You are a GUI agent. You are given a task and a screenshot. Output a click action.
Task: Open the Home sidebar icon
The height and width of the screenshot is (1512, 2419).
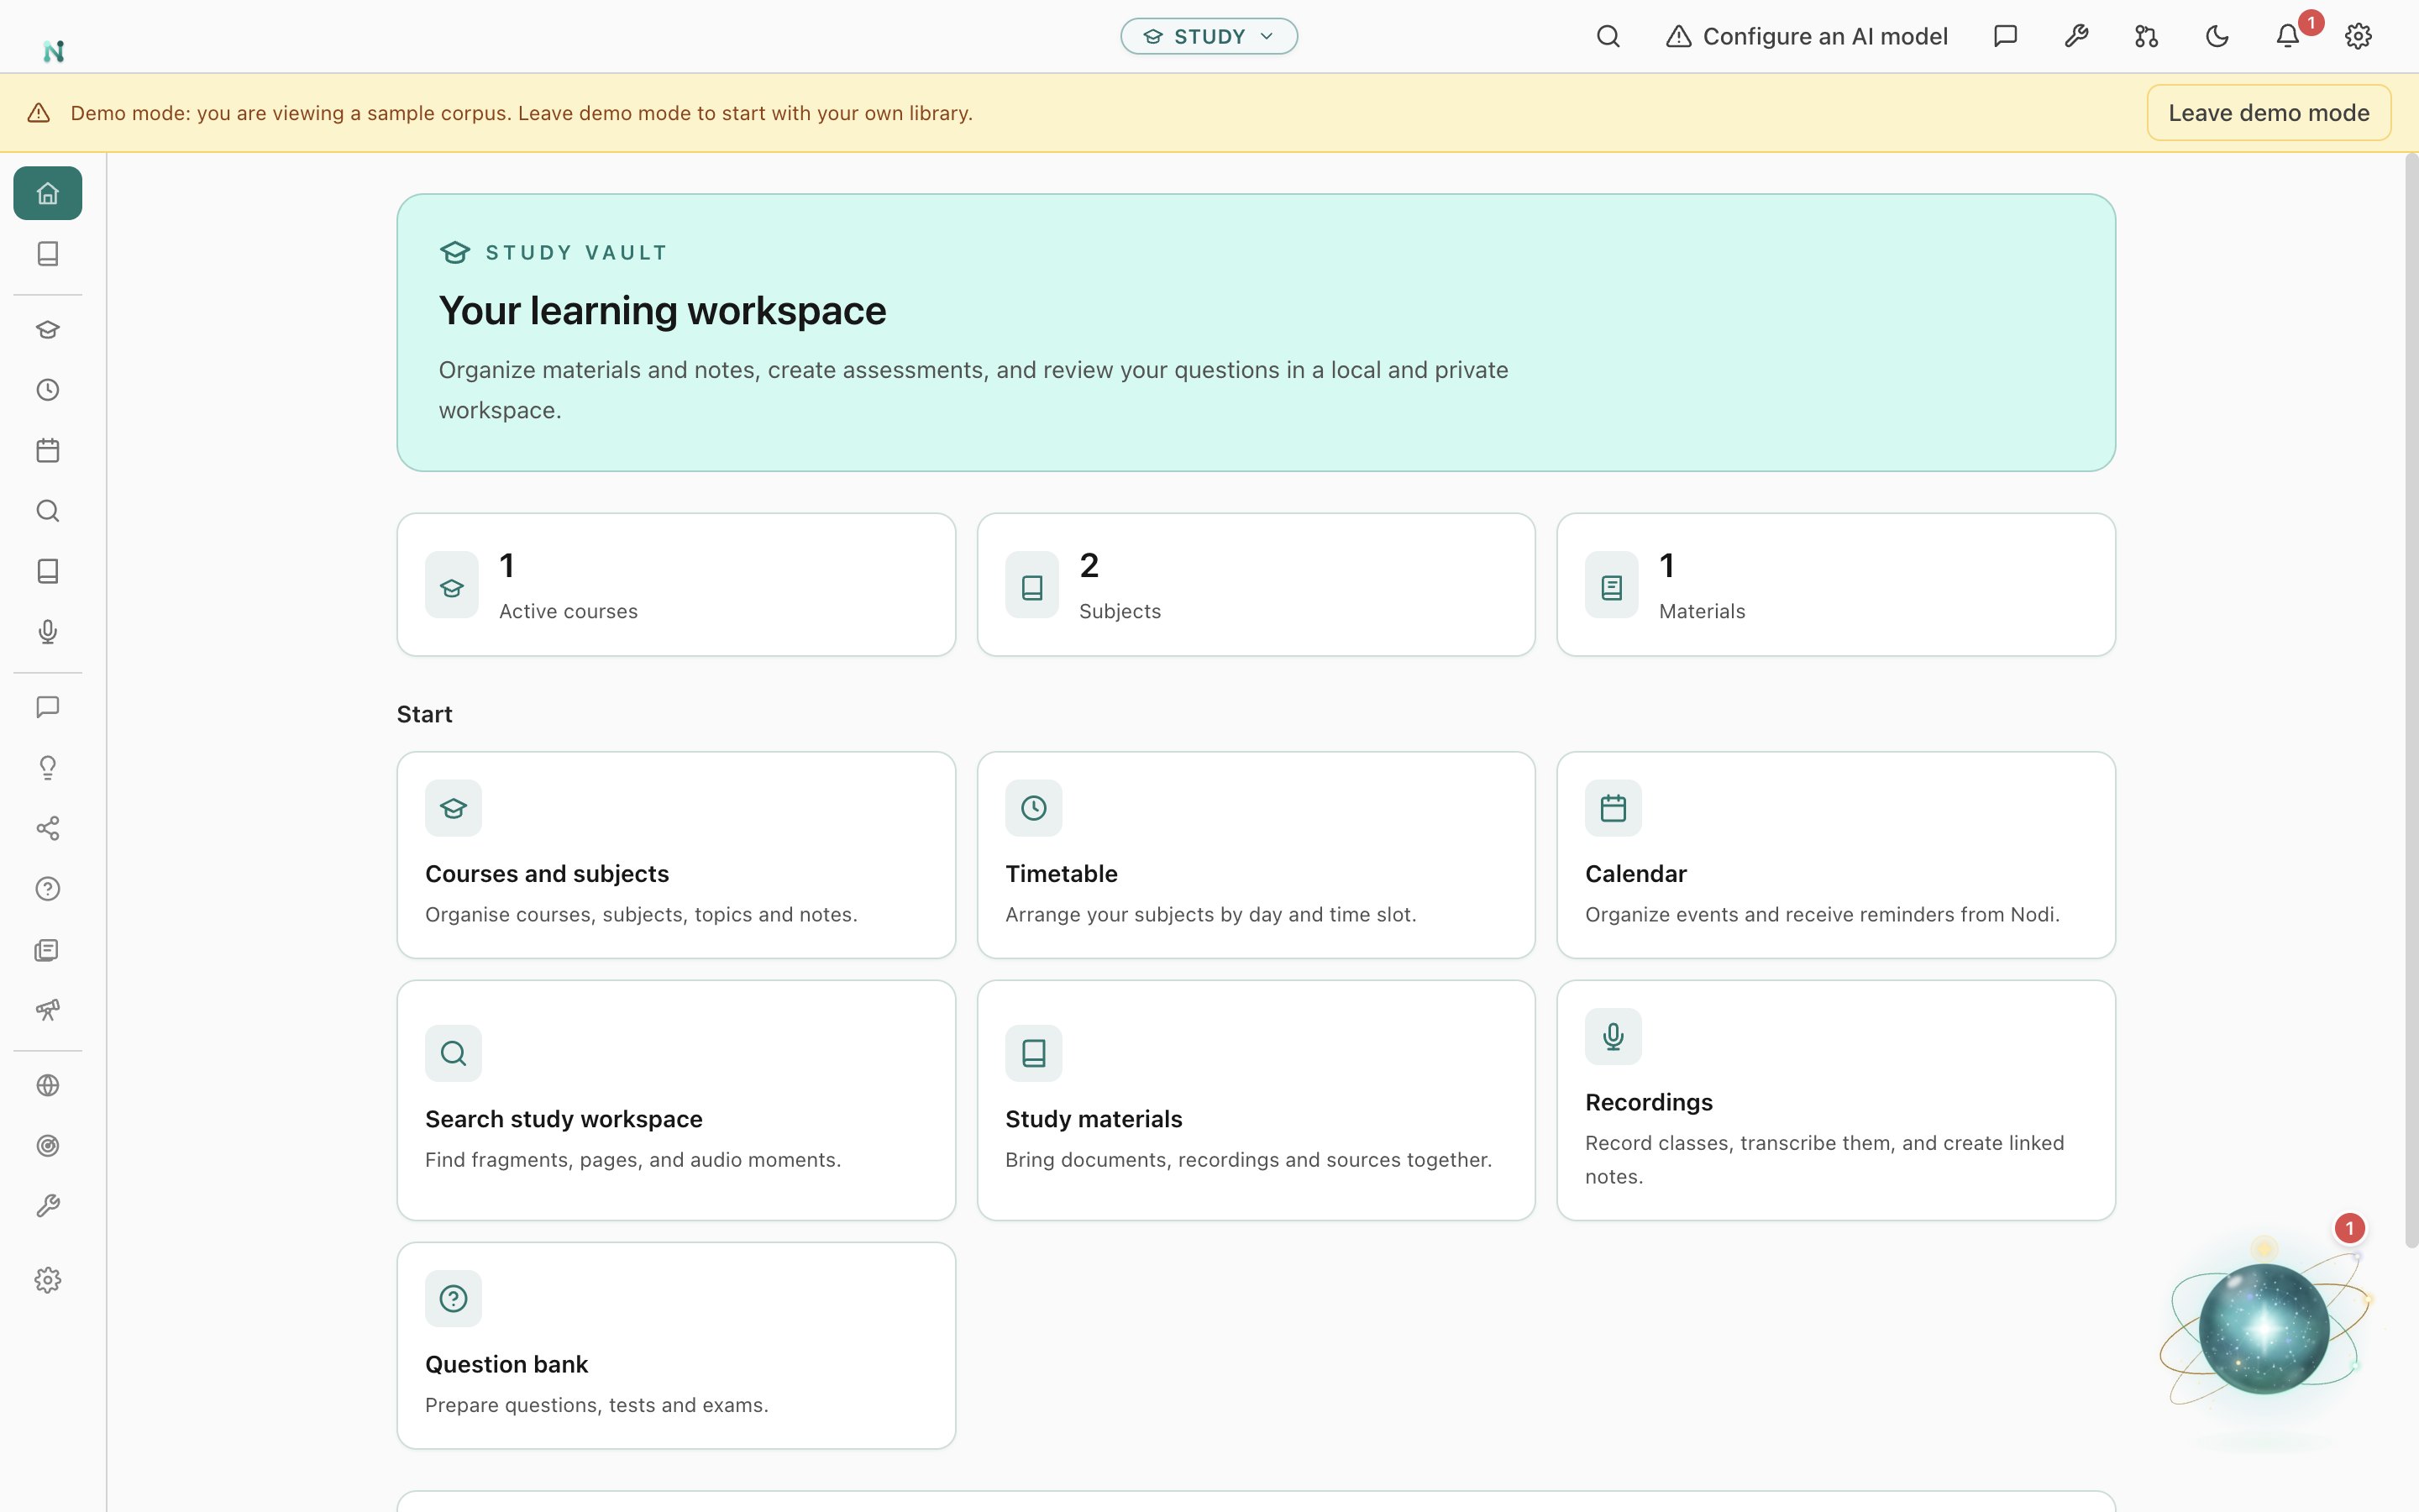pos(47,193)
